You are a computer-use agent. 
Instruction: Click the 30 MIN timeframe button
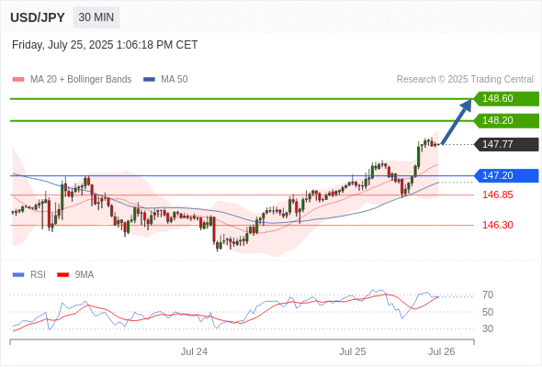96,17
